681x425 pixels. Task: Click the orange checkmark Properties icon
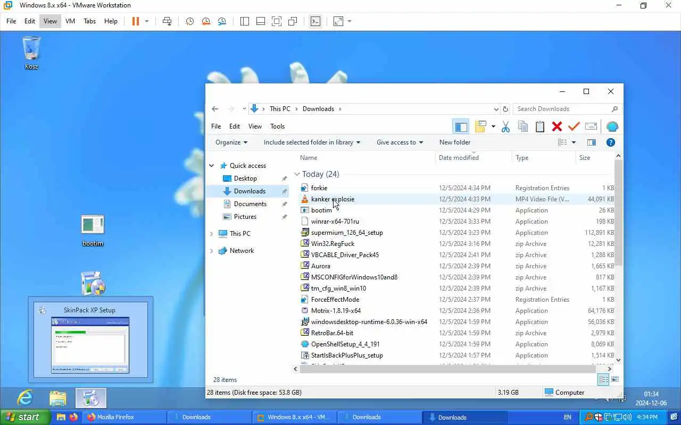[x=574, y=126]
